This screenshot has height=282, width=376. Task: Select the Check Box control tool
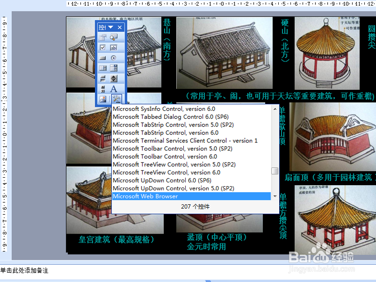(x=103, y=47)
